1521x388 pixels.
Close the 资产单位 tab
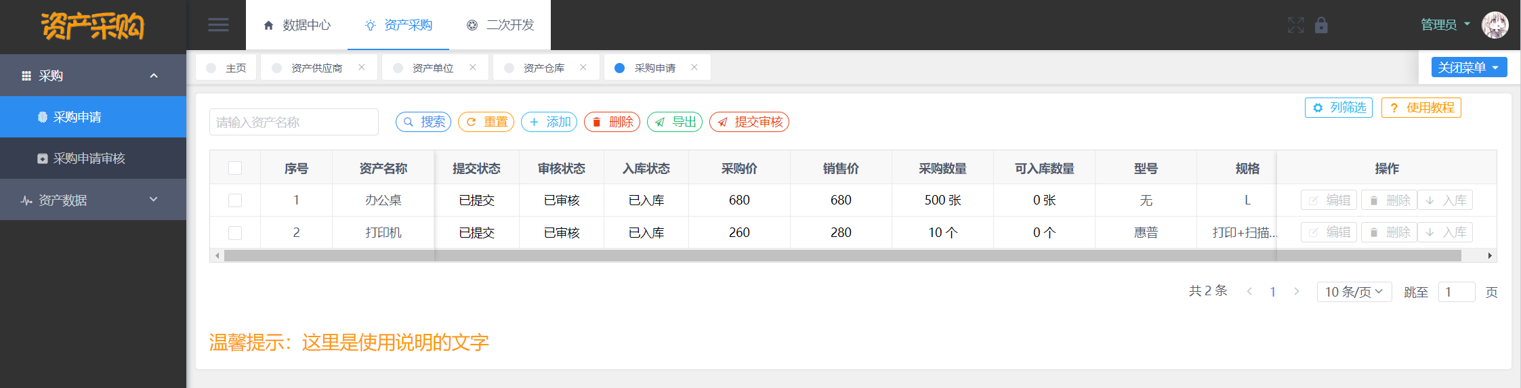click(473, 67)
